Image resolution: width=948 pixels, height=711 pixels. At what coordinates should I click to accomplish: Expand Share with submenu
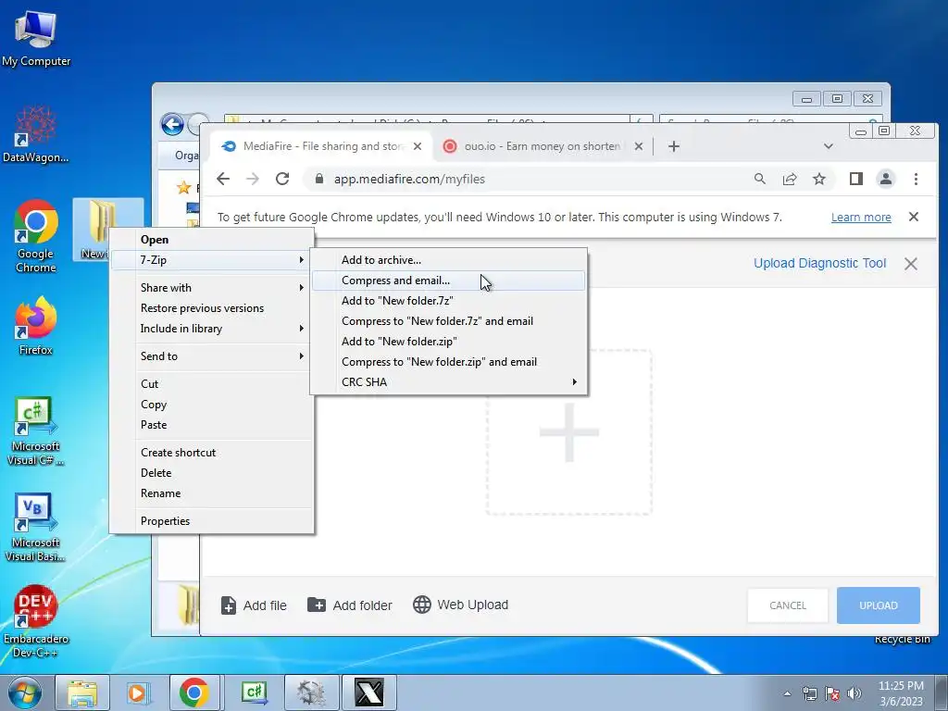212,288
